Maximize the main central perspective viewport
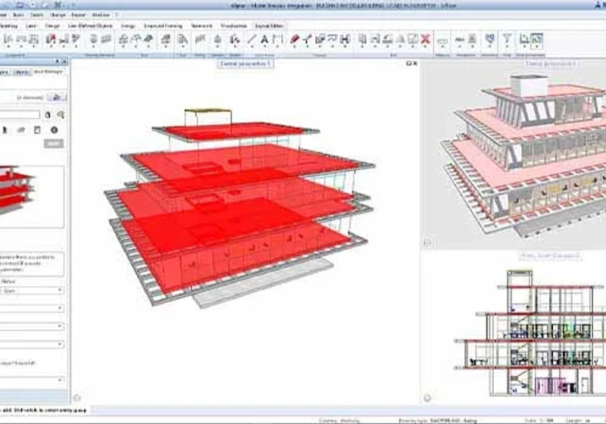 pos(409,64)
